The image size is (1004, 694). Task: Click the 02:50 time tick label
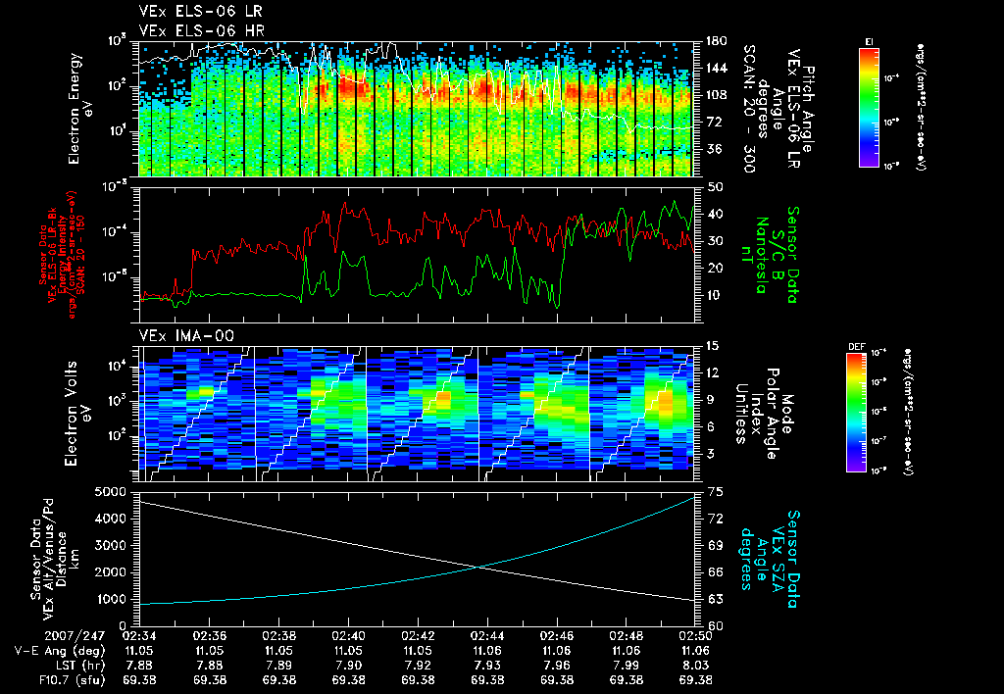click(x=695, y=636)
